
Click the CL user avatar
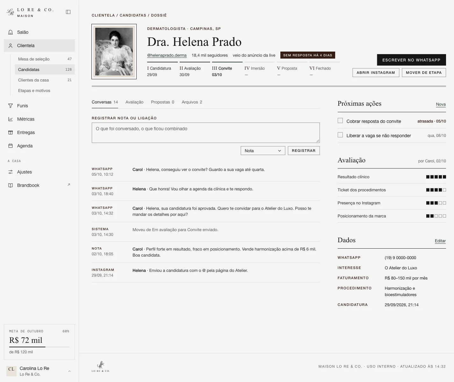point(11,371)
